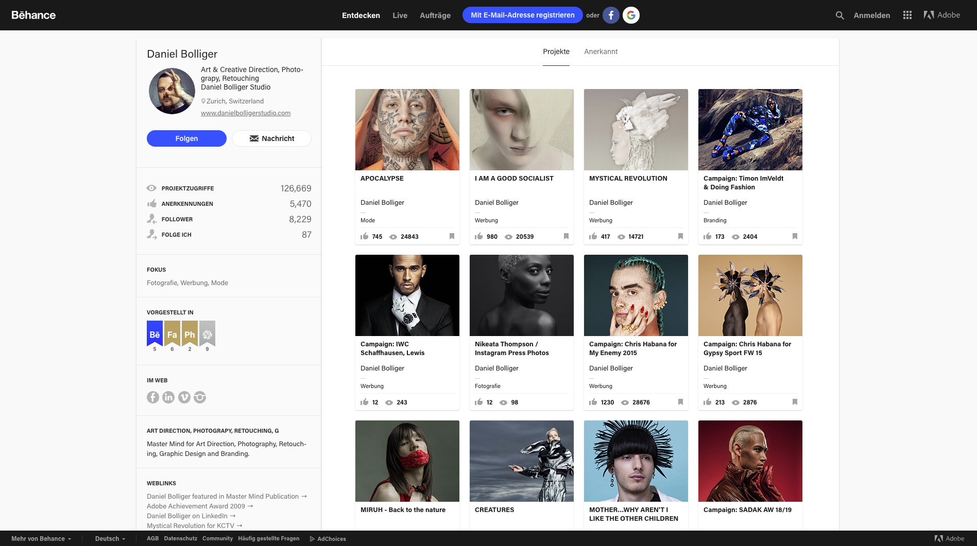The width and height of the screenshot is (977, 546).
Task: Send a message via Nachricht button
Action: click(272, 138)
